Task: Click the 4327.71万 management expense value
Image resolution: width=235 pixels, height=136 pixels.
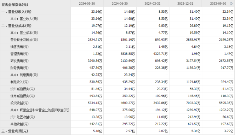Action: [161, 54]
